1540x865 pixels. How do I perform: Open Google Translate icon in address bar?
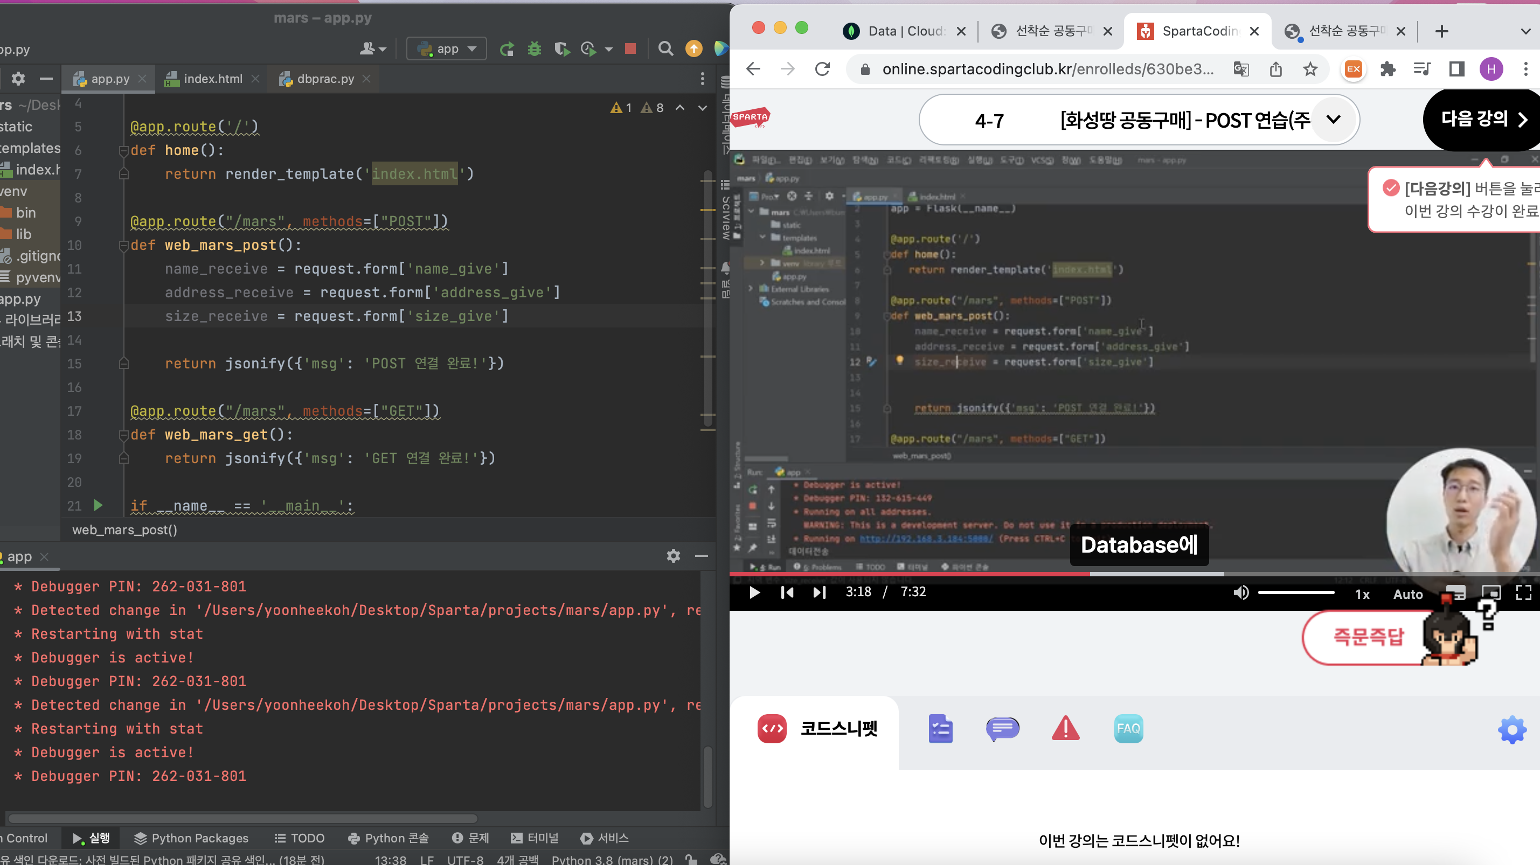(1241, 69)
